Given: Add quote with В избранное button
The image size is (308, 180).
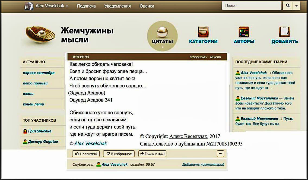Looking at the screenshot, I should (119, 154).
